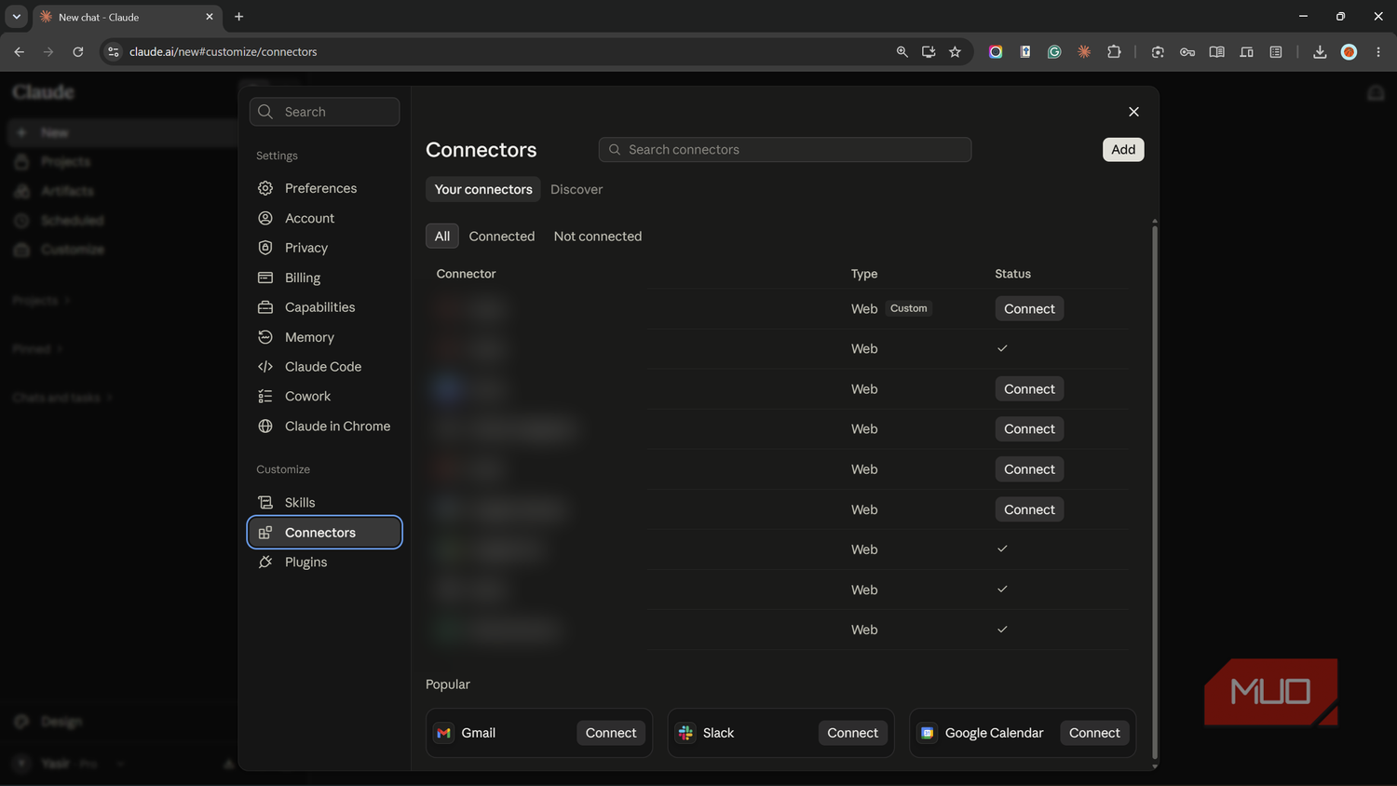The width and height of the screenshot is (1397, 786).
Task: Connect Slack in Popular
Action: [852, 733]
